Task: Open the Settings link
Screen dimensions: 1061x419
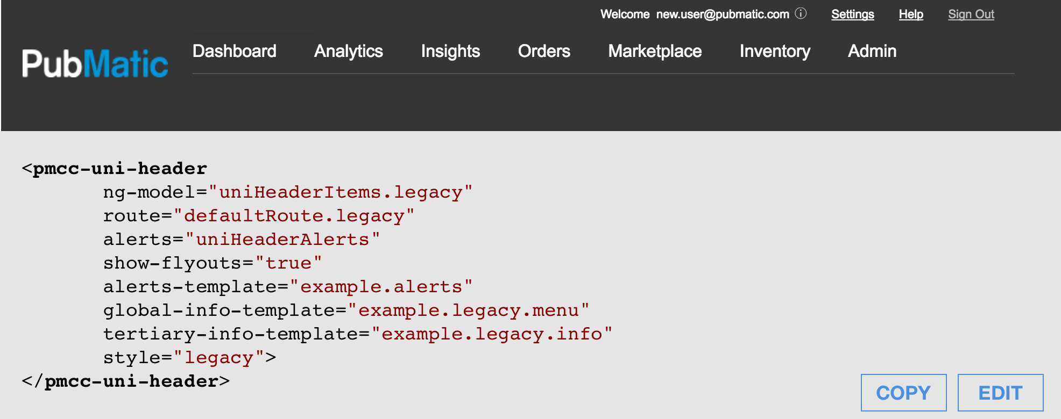Action: pos(852,15)
